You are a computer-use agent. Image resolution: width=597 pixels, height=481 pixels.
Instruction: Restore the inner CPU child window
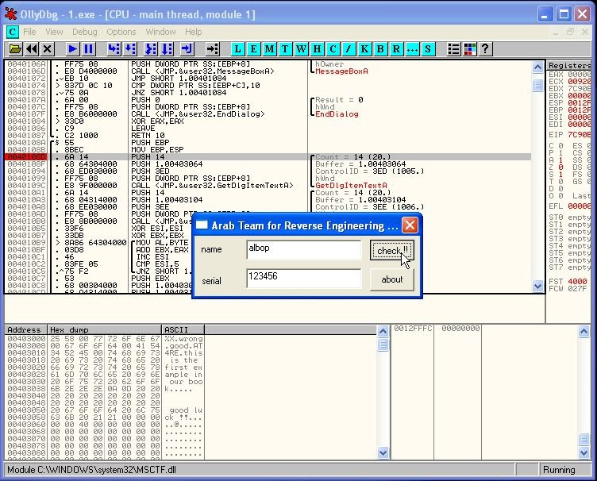tap(570, 33)
